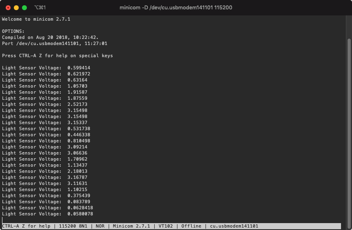352x230 pixels.
Task: Click the 'Compiled on Aug 20 2018' line
Action: pyautogui.click(x=50, y=37)
